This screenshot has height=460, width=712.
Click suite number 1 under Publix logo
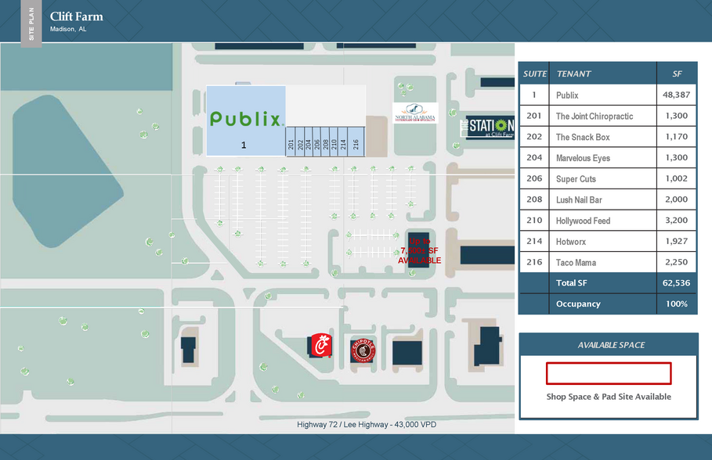(244, 146)
